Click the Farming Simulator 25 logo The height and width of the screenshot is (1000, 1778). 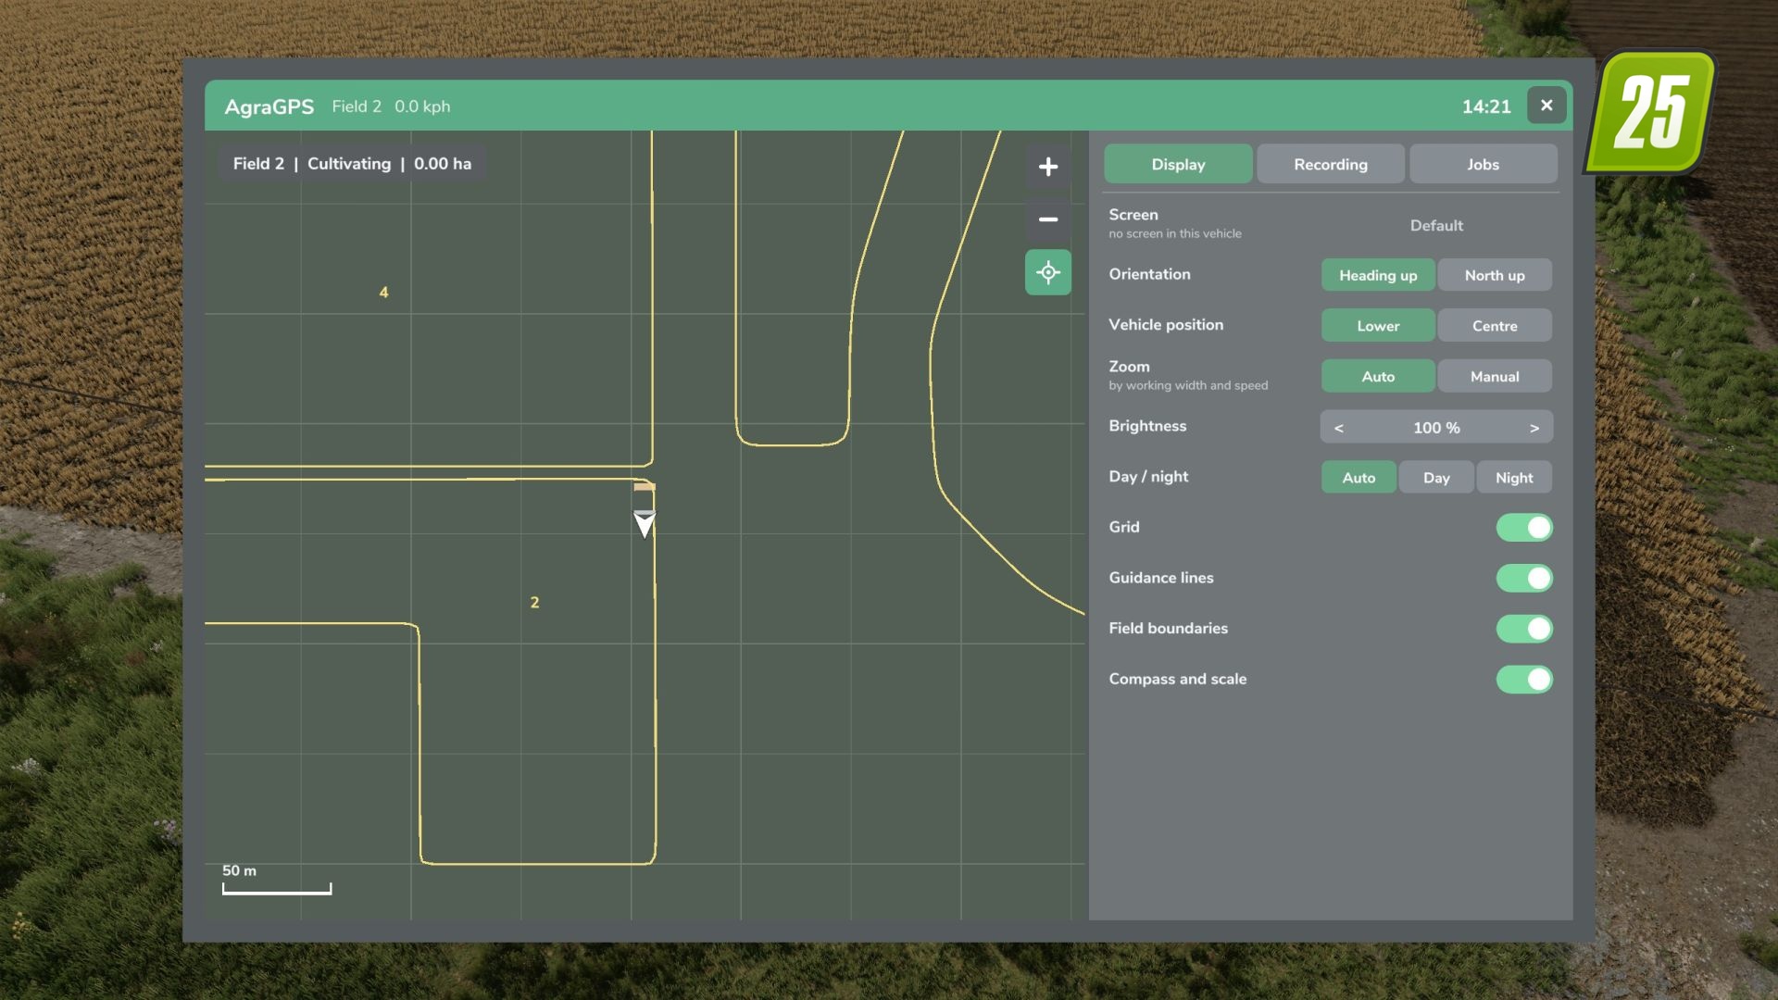coord(1651,112)
